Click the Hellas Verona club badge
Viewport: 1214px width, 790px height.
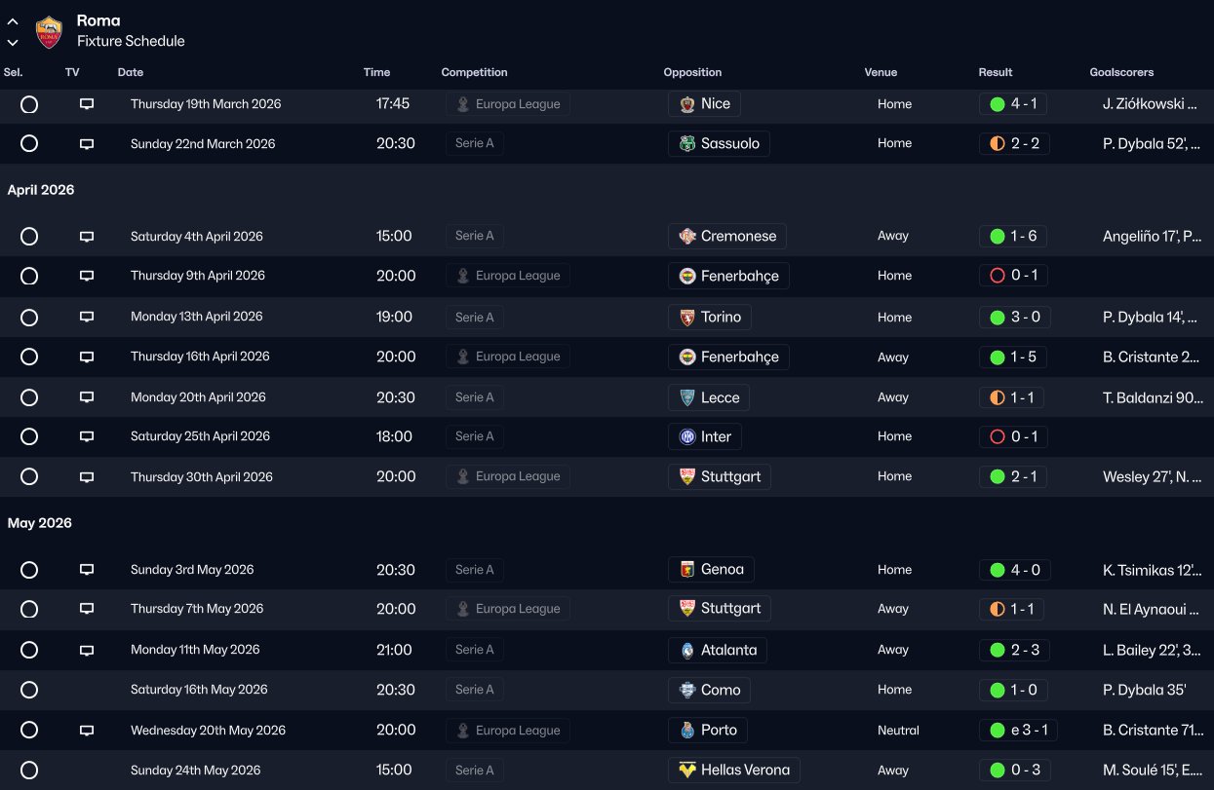pyautogui.click(x=687, y=771)
